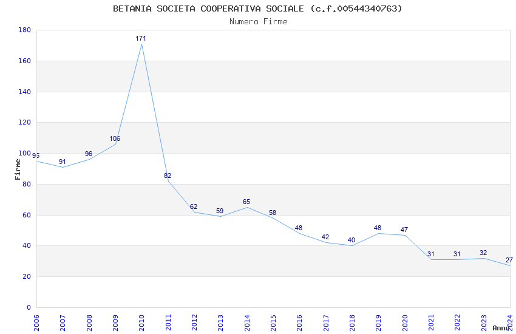Click the y-axis value 20
Screen dimensions: 516x334
click(27, 277)
